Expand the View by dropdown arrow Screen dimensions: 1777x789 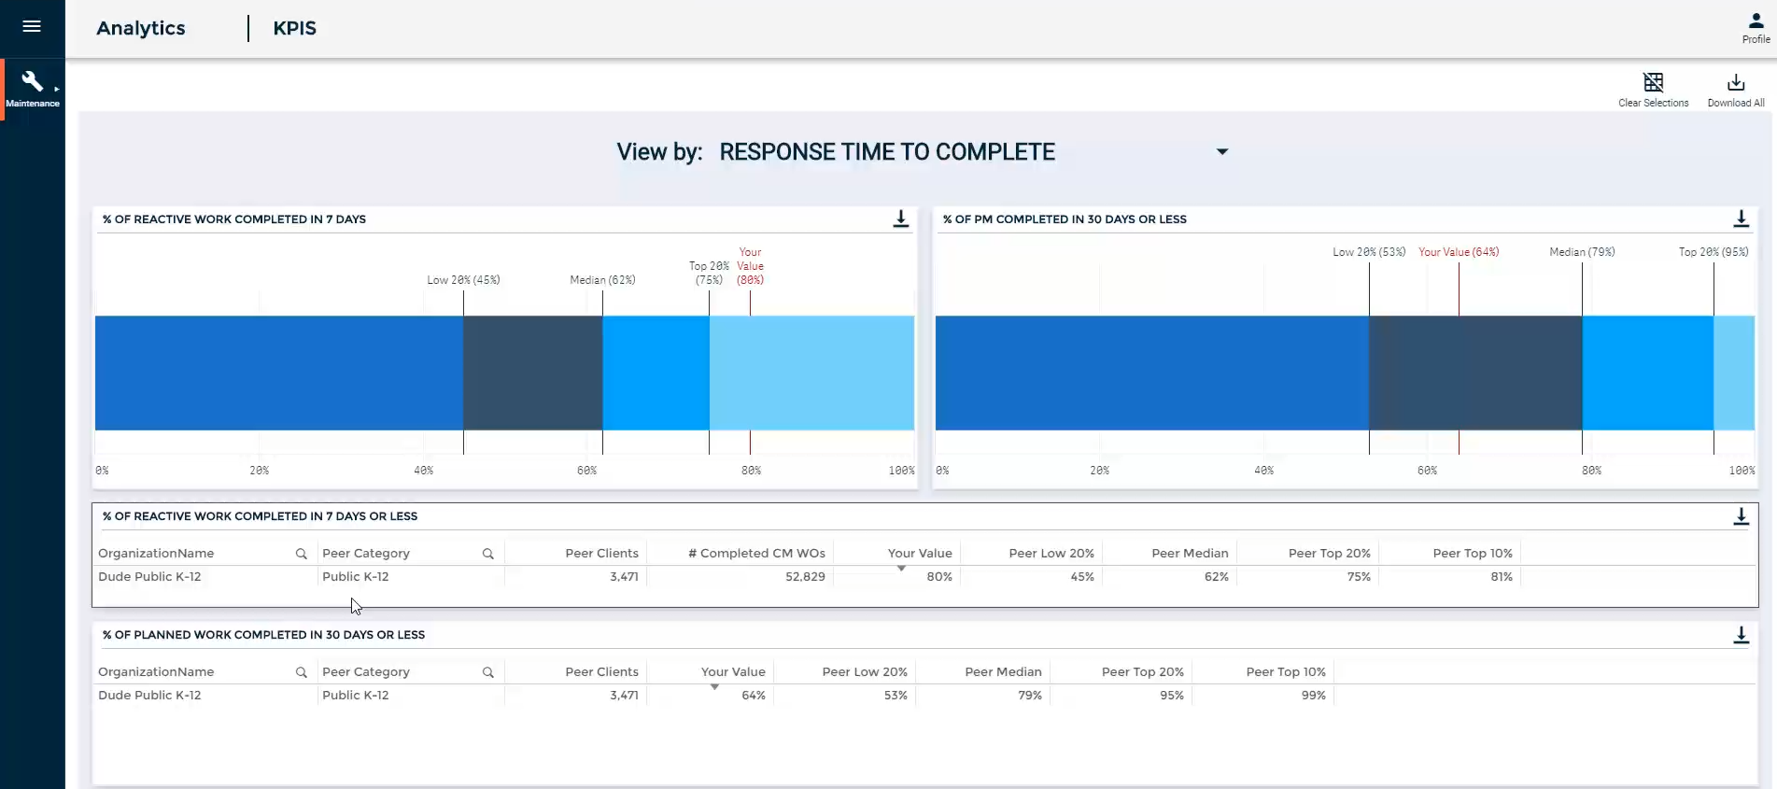pos(1221,152)
